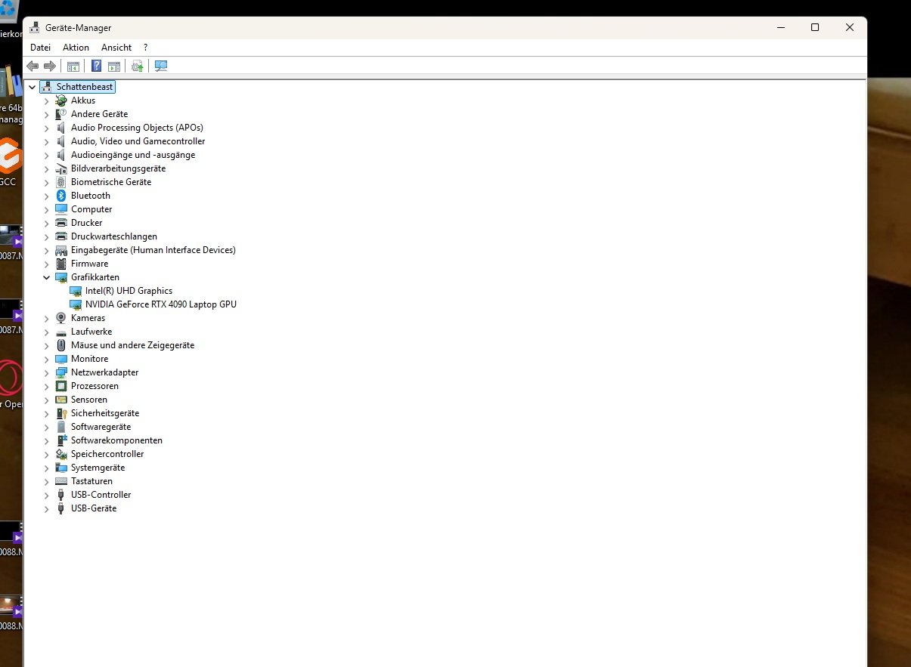Open the Aktion menu
The height and width of the screenshot is (667, 911).
click(76, 48)
